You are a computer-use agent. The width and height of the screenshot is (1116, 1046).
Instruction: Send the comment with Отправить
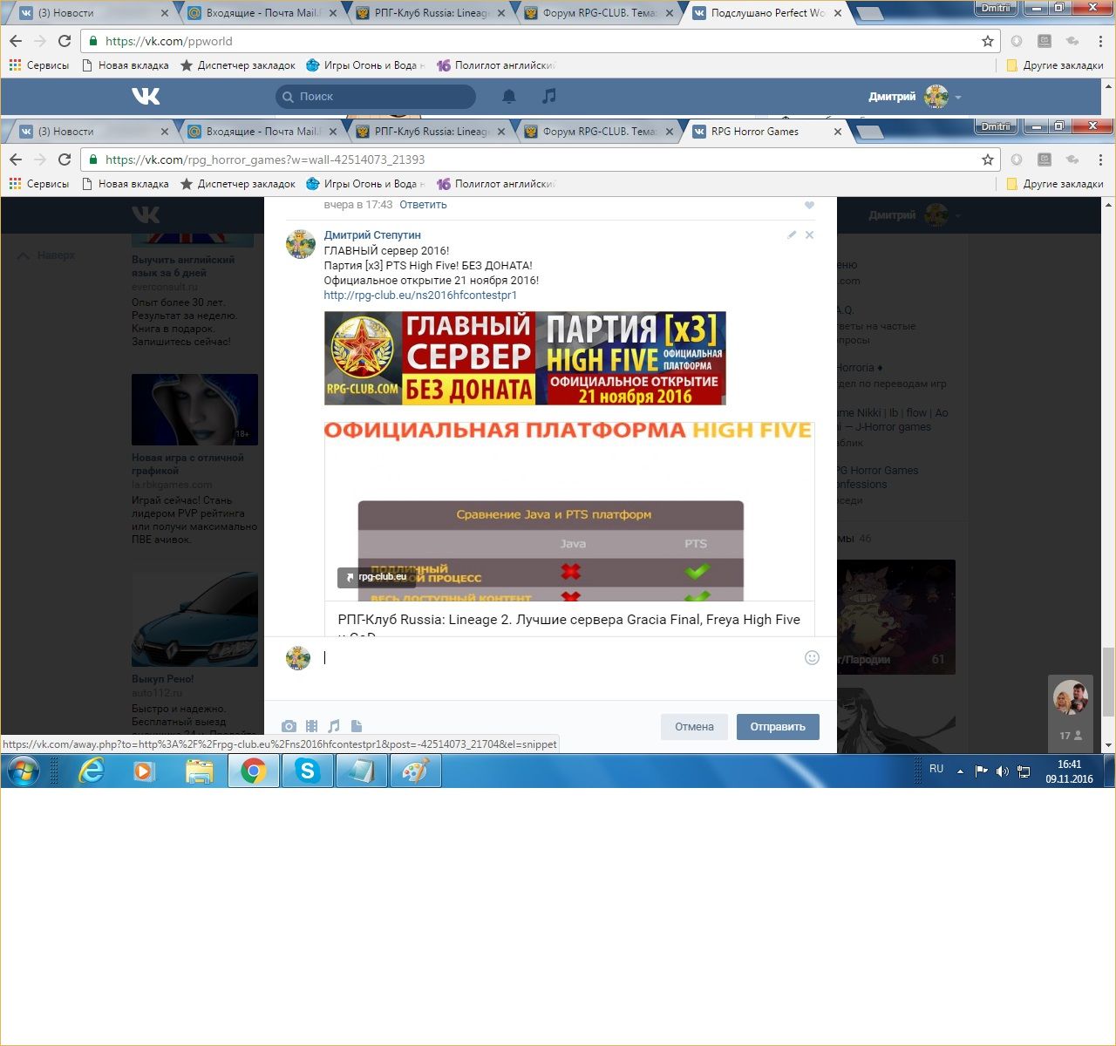778,727
